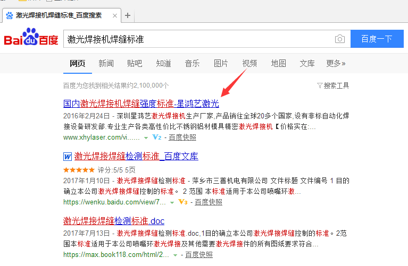Switch to the 贴吧 tab
This screenshot has height=266, width=408.
coord(135,63)
